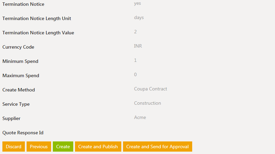This screenshot has width=275, height=154.
Task: Click the Termination Notice value 'yes'
Action: [137, 3]
